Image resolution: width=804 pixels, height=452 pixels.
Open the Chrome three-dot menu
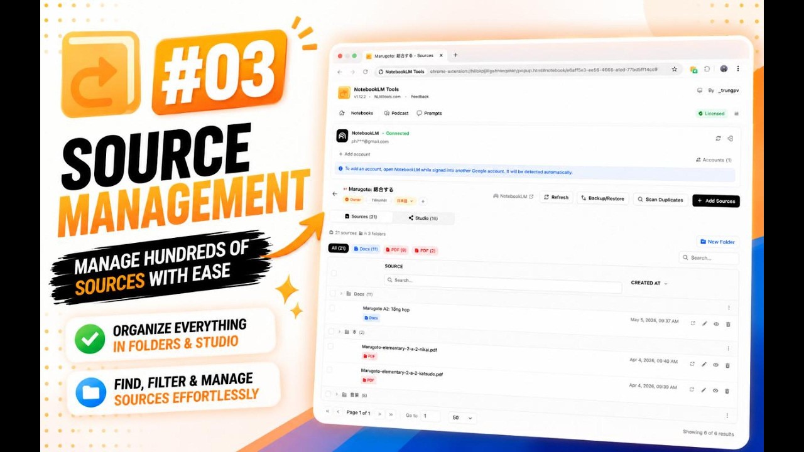click(x=737, y=68)
